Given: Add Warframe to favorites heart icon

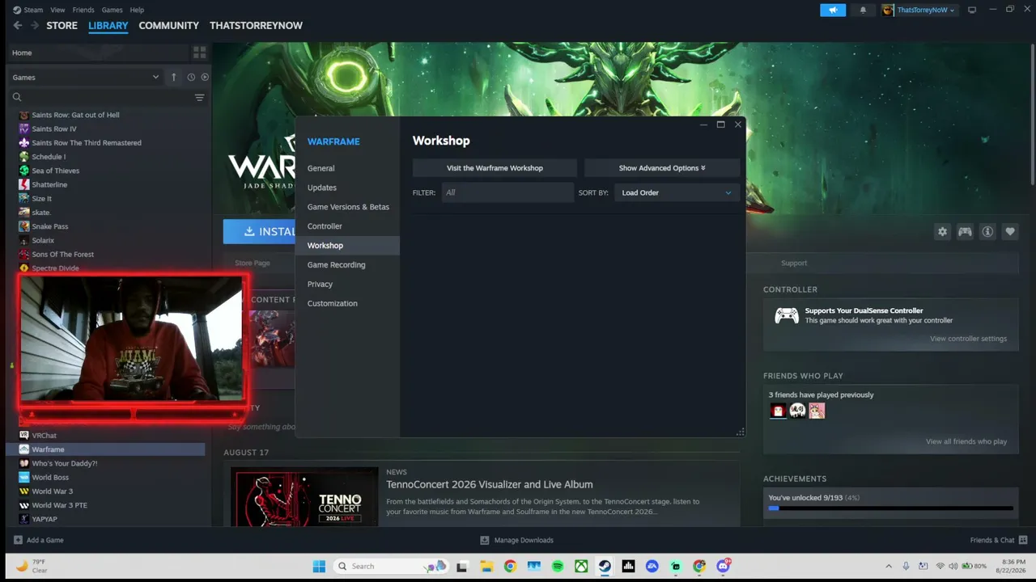Looking at the screenshot, I should pos(1010,232).
